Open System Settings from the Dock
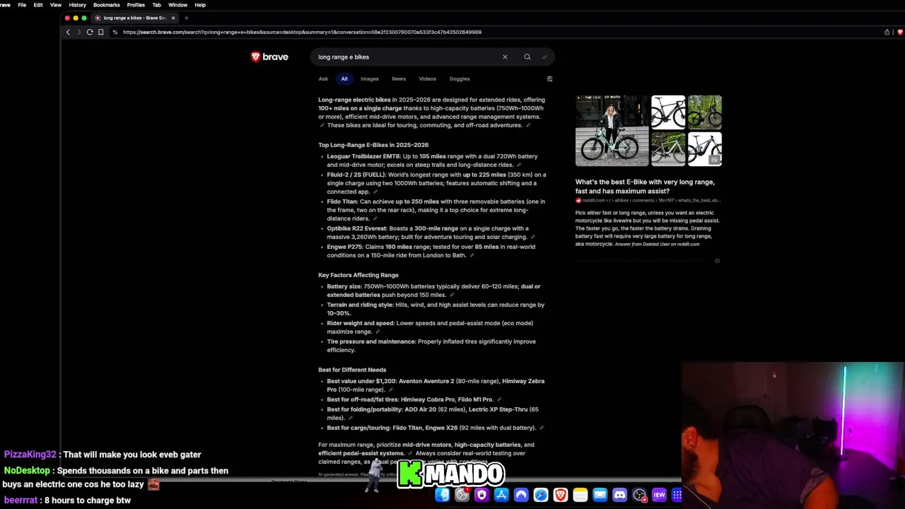905x509 pixels. (x=462, y=495)
